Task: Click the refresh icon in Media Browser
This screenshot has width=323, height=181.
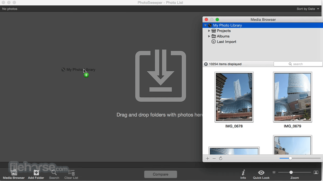Action: [x=221, y=158]
